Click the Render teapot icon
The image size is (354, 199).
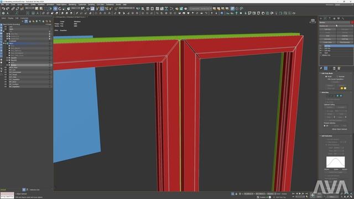(x=186, y=9)
